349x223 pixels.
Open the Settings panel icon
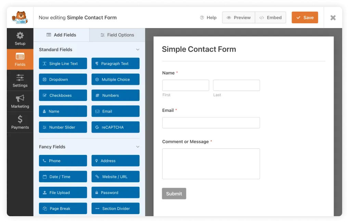coord(20,80)
